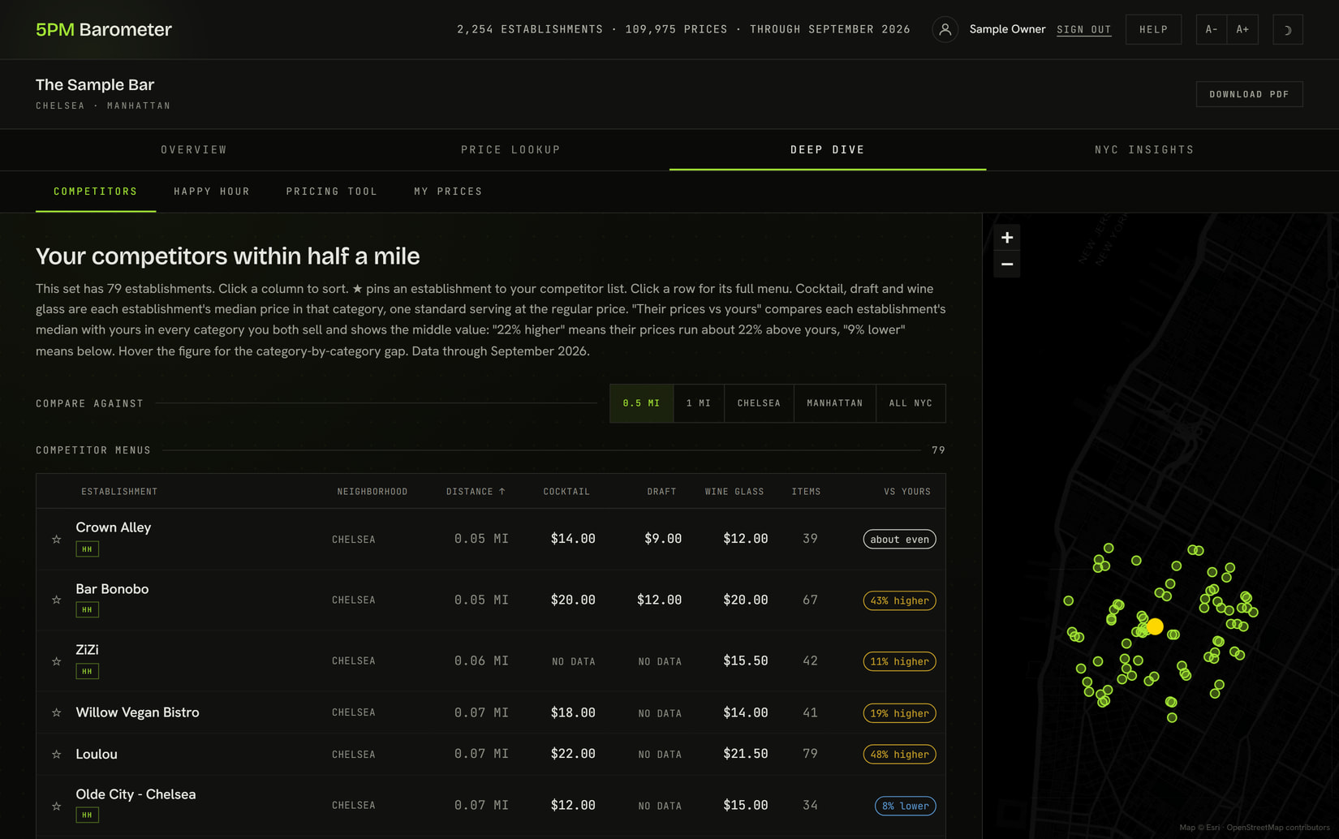Click the HH badge under Bar Bonobo

click(x=87, y=610)
